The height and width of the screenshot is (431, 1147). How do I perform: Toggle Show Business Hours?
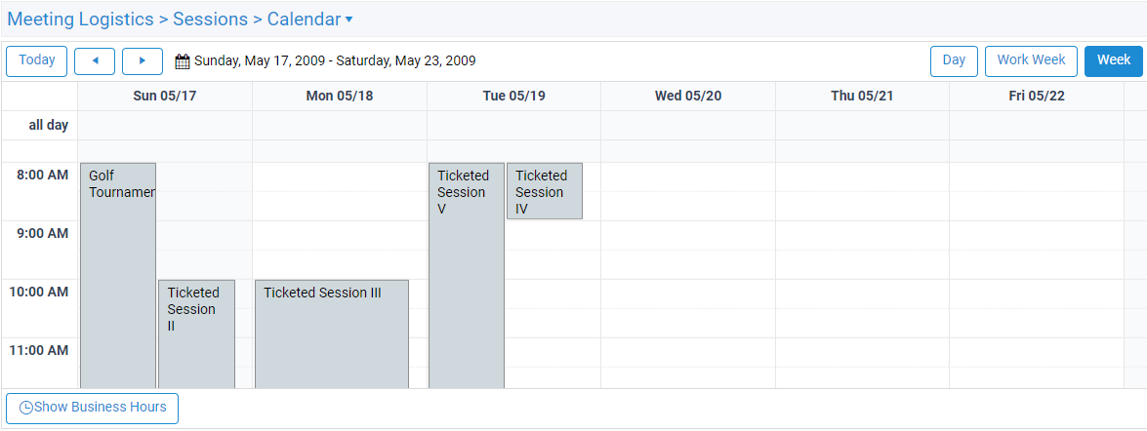[x=92, y=408]
